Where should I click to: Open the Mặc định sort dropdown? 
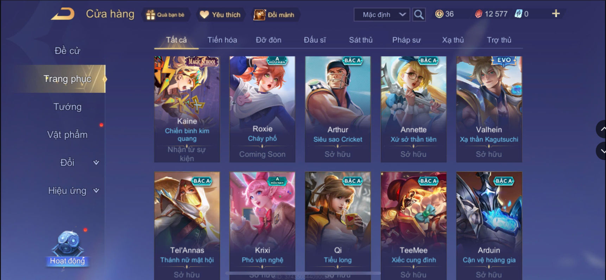382,15
